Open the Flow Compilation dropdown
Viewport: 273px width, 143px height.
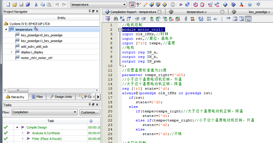75,112
